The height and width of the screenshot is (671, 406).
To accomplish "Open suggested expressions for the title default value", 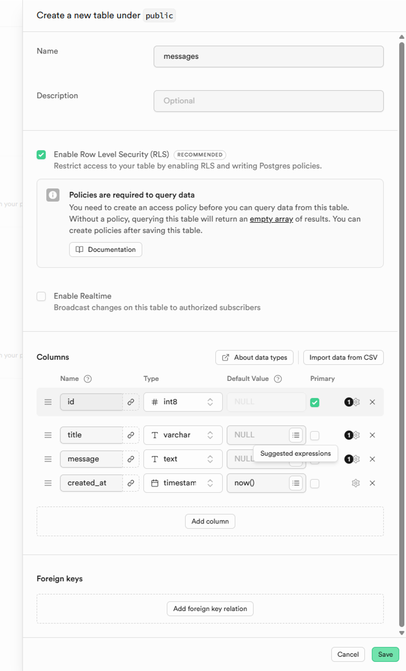I will click(295, 435).
